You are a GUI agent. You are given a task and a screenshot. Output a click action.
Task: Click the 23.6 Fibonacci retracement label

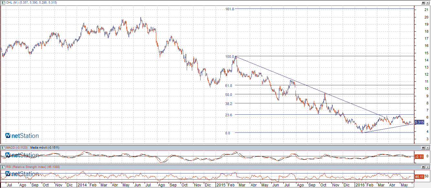point(229,115)
